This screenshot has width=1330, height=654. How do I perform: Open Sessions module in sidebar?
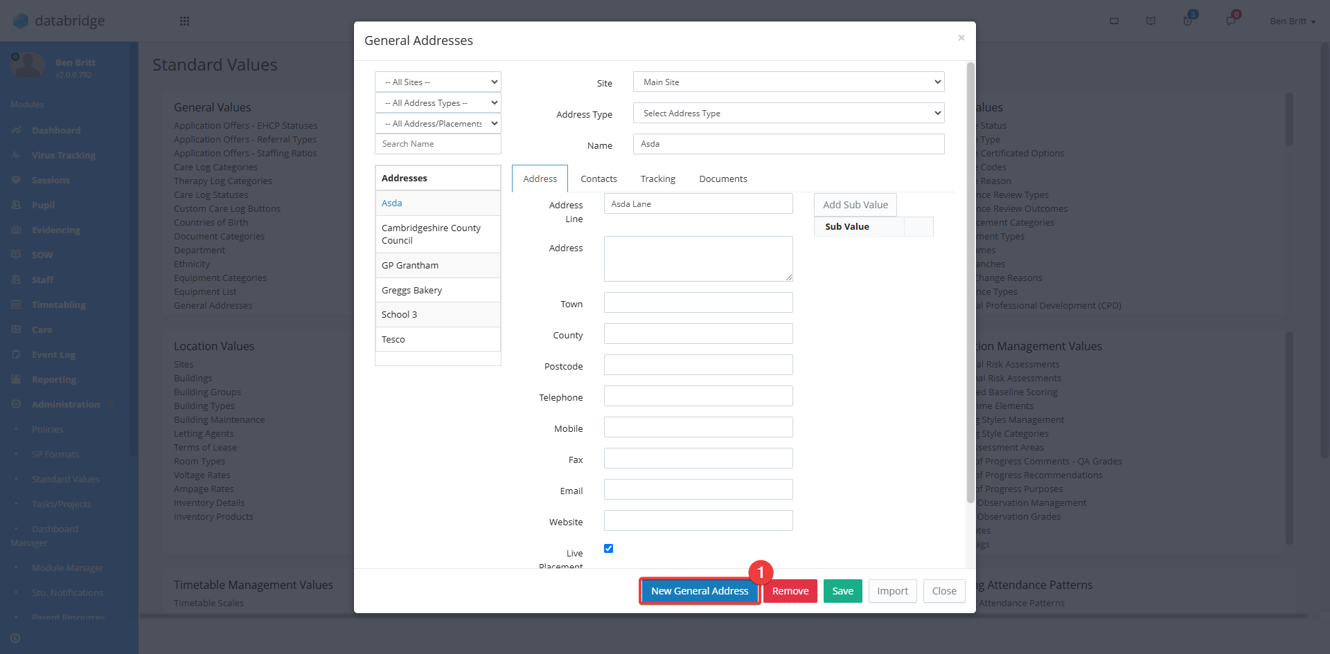(x=51, y=180)
